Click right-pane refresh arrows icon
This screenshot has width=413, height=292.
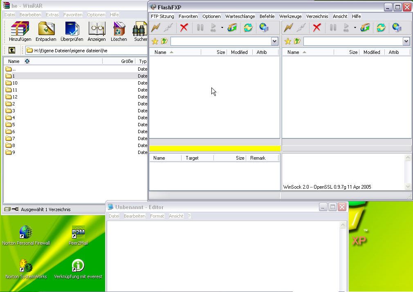coord(381,27)
